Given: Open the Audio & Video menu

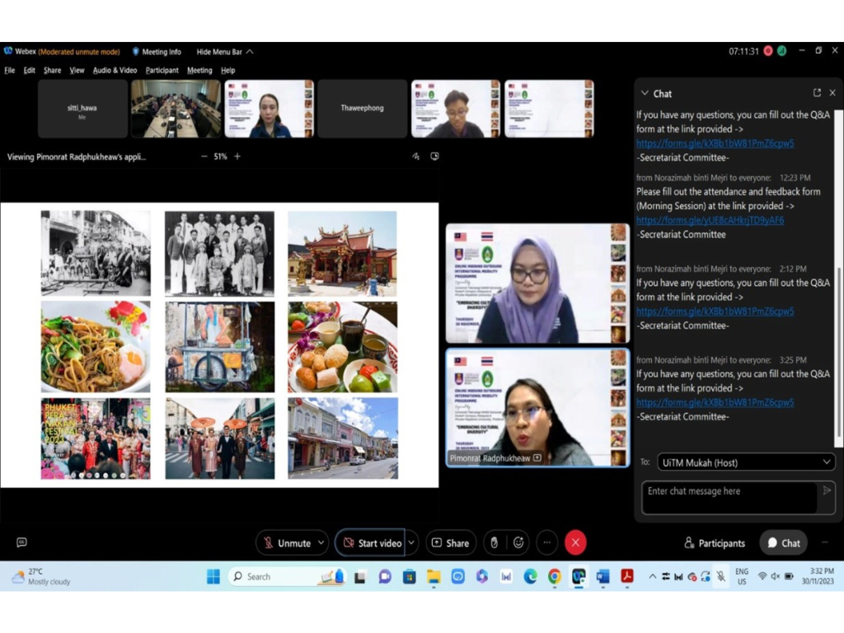Looking at the screenshot, I should coord(114,70).
